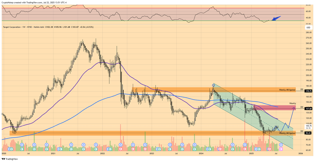
Task: Click the 2023 label on time axis
Action: point(152,153)
